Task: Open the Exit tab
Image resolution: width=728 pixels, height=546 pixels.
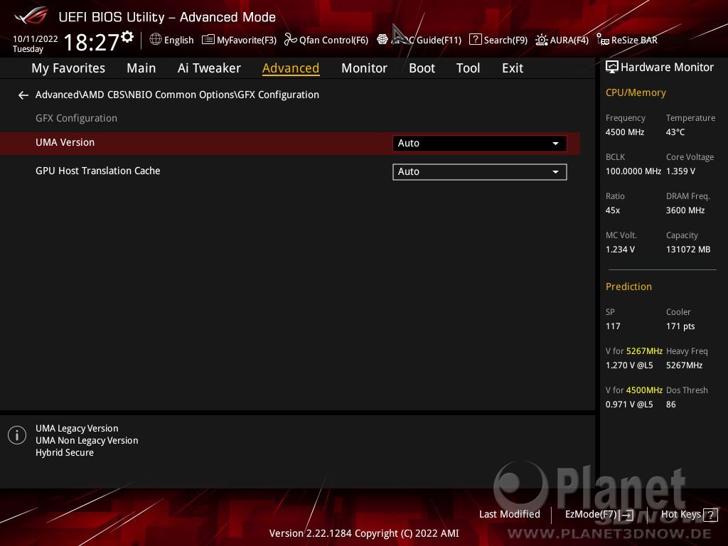Action: (513, 68)
